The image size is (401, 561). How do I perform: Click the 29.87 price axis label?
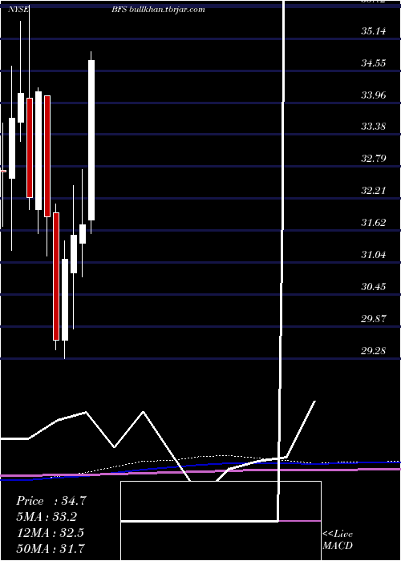click(374, 318)
